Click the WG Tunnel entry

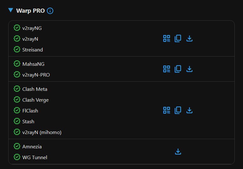coord(35,157)
